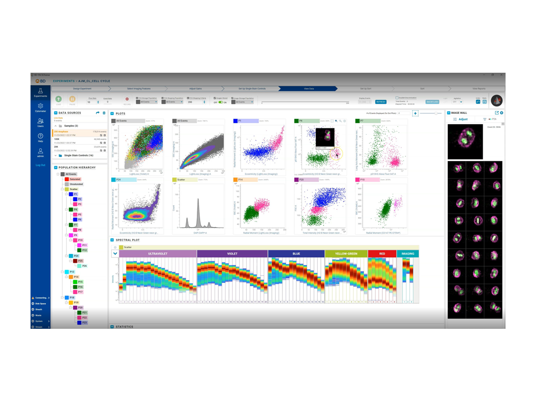Open the Experiments flask icon in sidebar
The width and height of the screenshot is (535, 401).
pos(40,91)
